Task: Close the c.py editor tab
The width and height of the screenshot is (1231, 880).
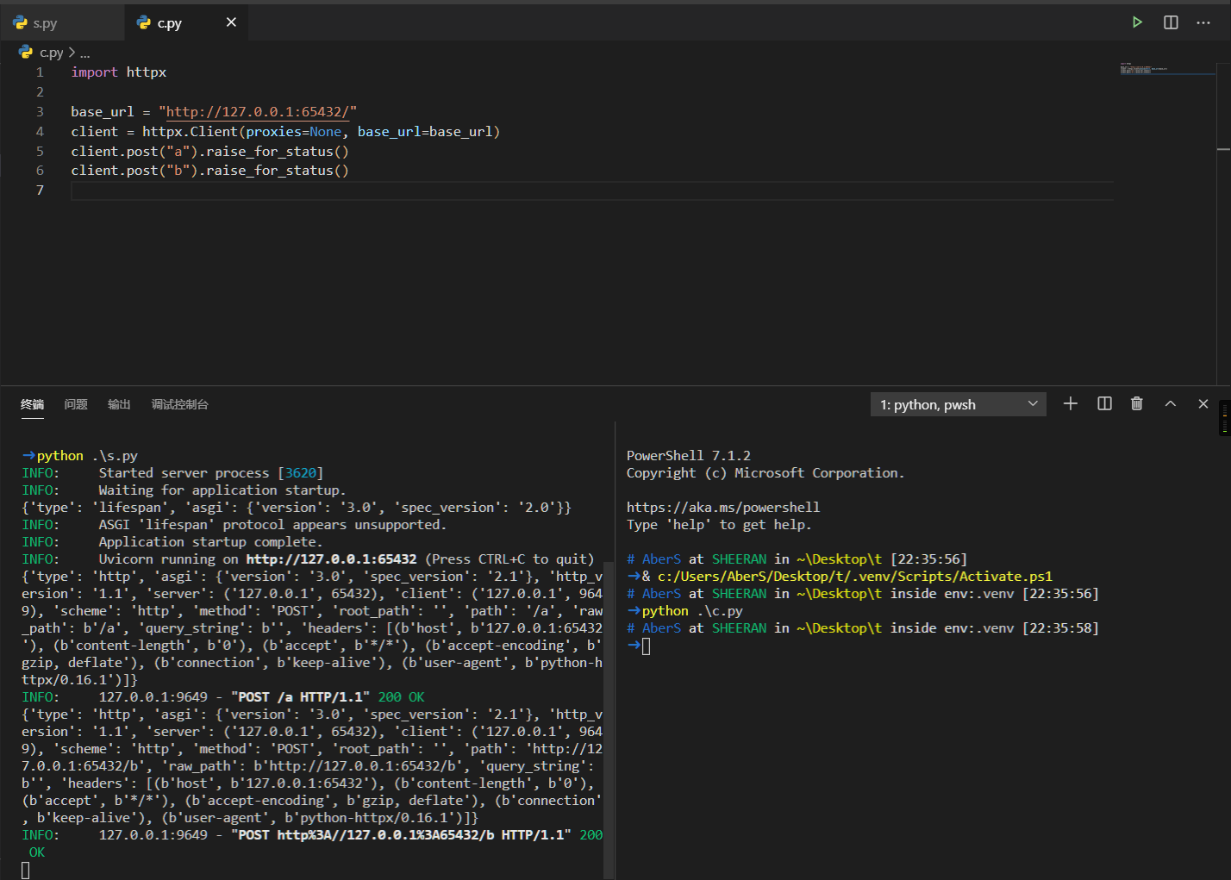Action: pos(230,22)
